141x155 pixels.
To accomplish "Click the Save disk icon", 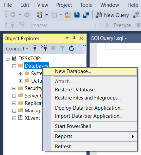I will pyautogui.click(x=77, y=15).
